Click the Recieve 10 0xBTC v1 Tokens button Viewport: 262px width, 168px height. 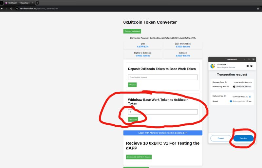click(139, 157)
